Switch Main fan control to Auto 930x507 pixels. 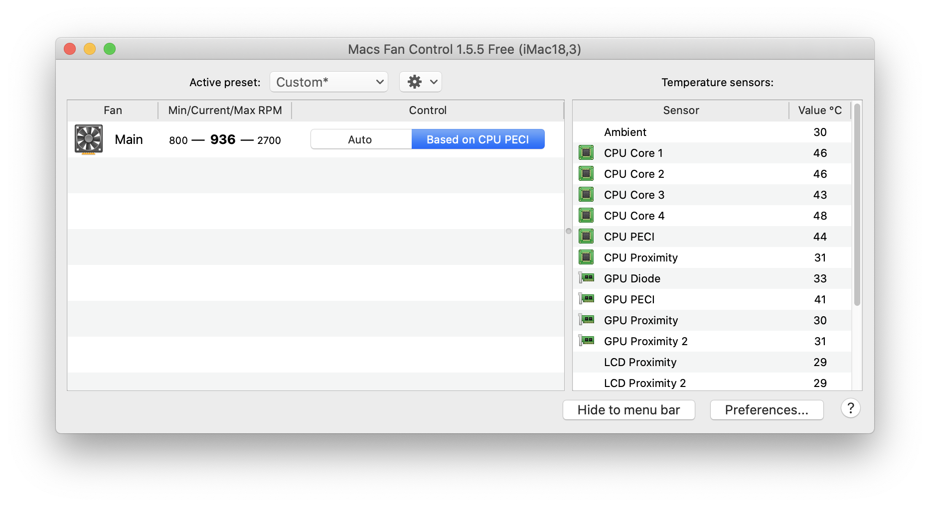360,139
